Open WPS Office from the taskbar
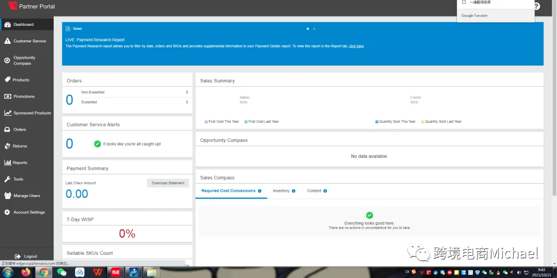Image resolution: width=557 pixels, height=278 pixels. click(97, 272)
